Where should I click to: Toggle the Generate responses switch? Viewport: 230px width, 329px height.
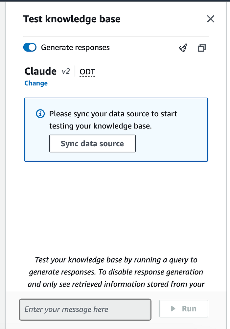(30, 47)
